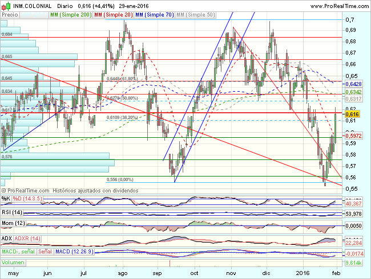Click the jun label on time axis

47,273
